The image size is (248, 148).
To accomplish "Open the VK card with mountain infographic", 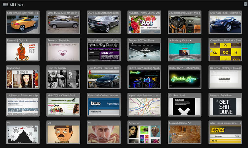I will [x=23, y=132].
